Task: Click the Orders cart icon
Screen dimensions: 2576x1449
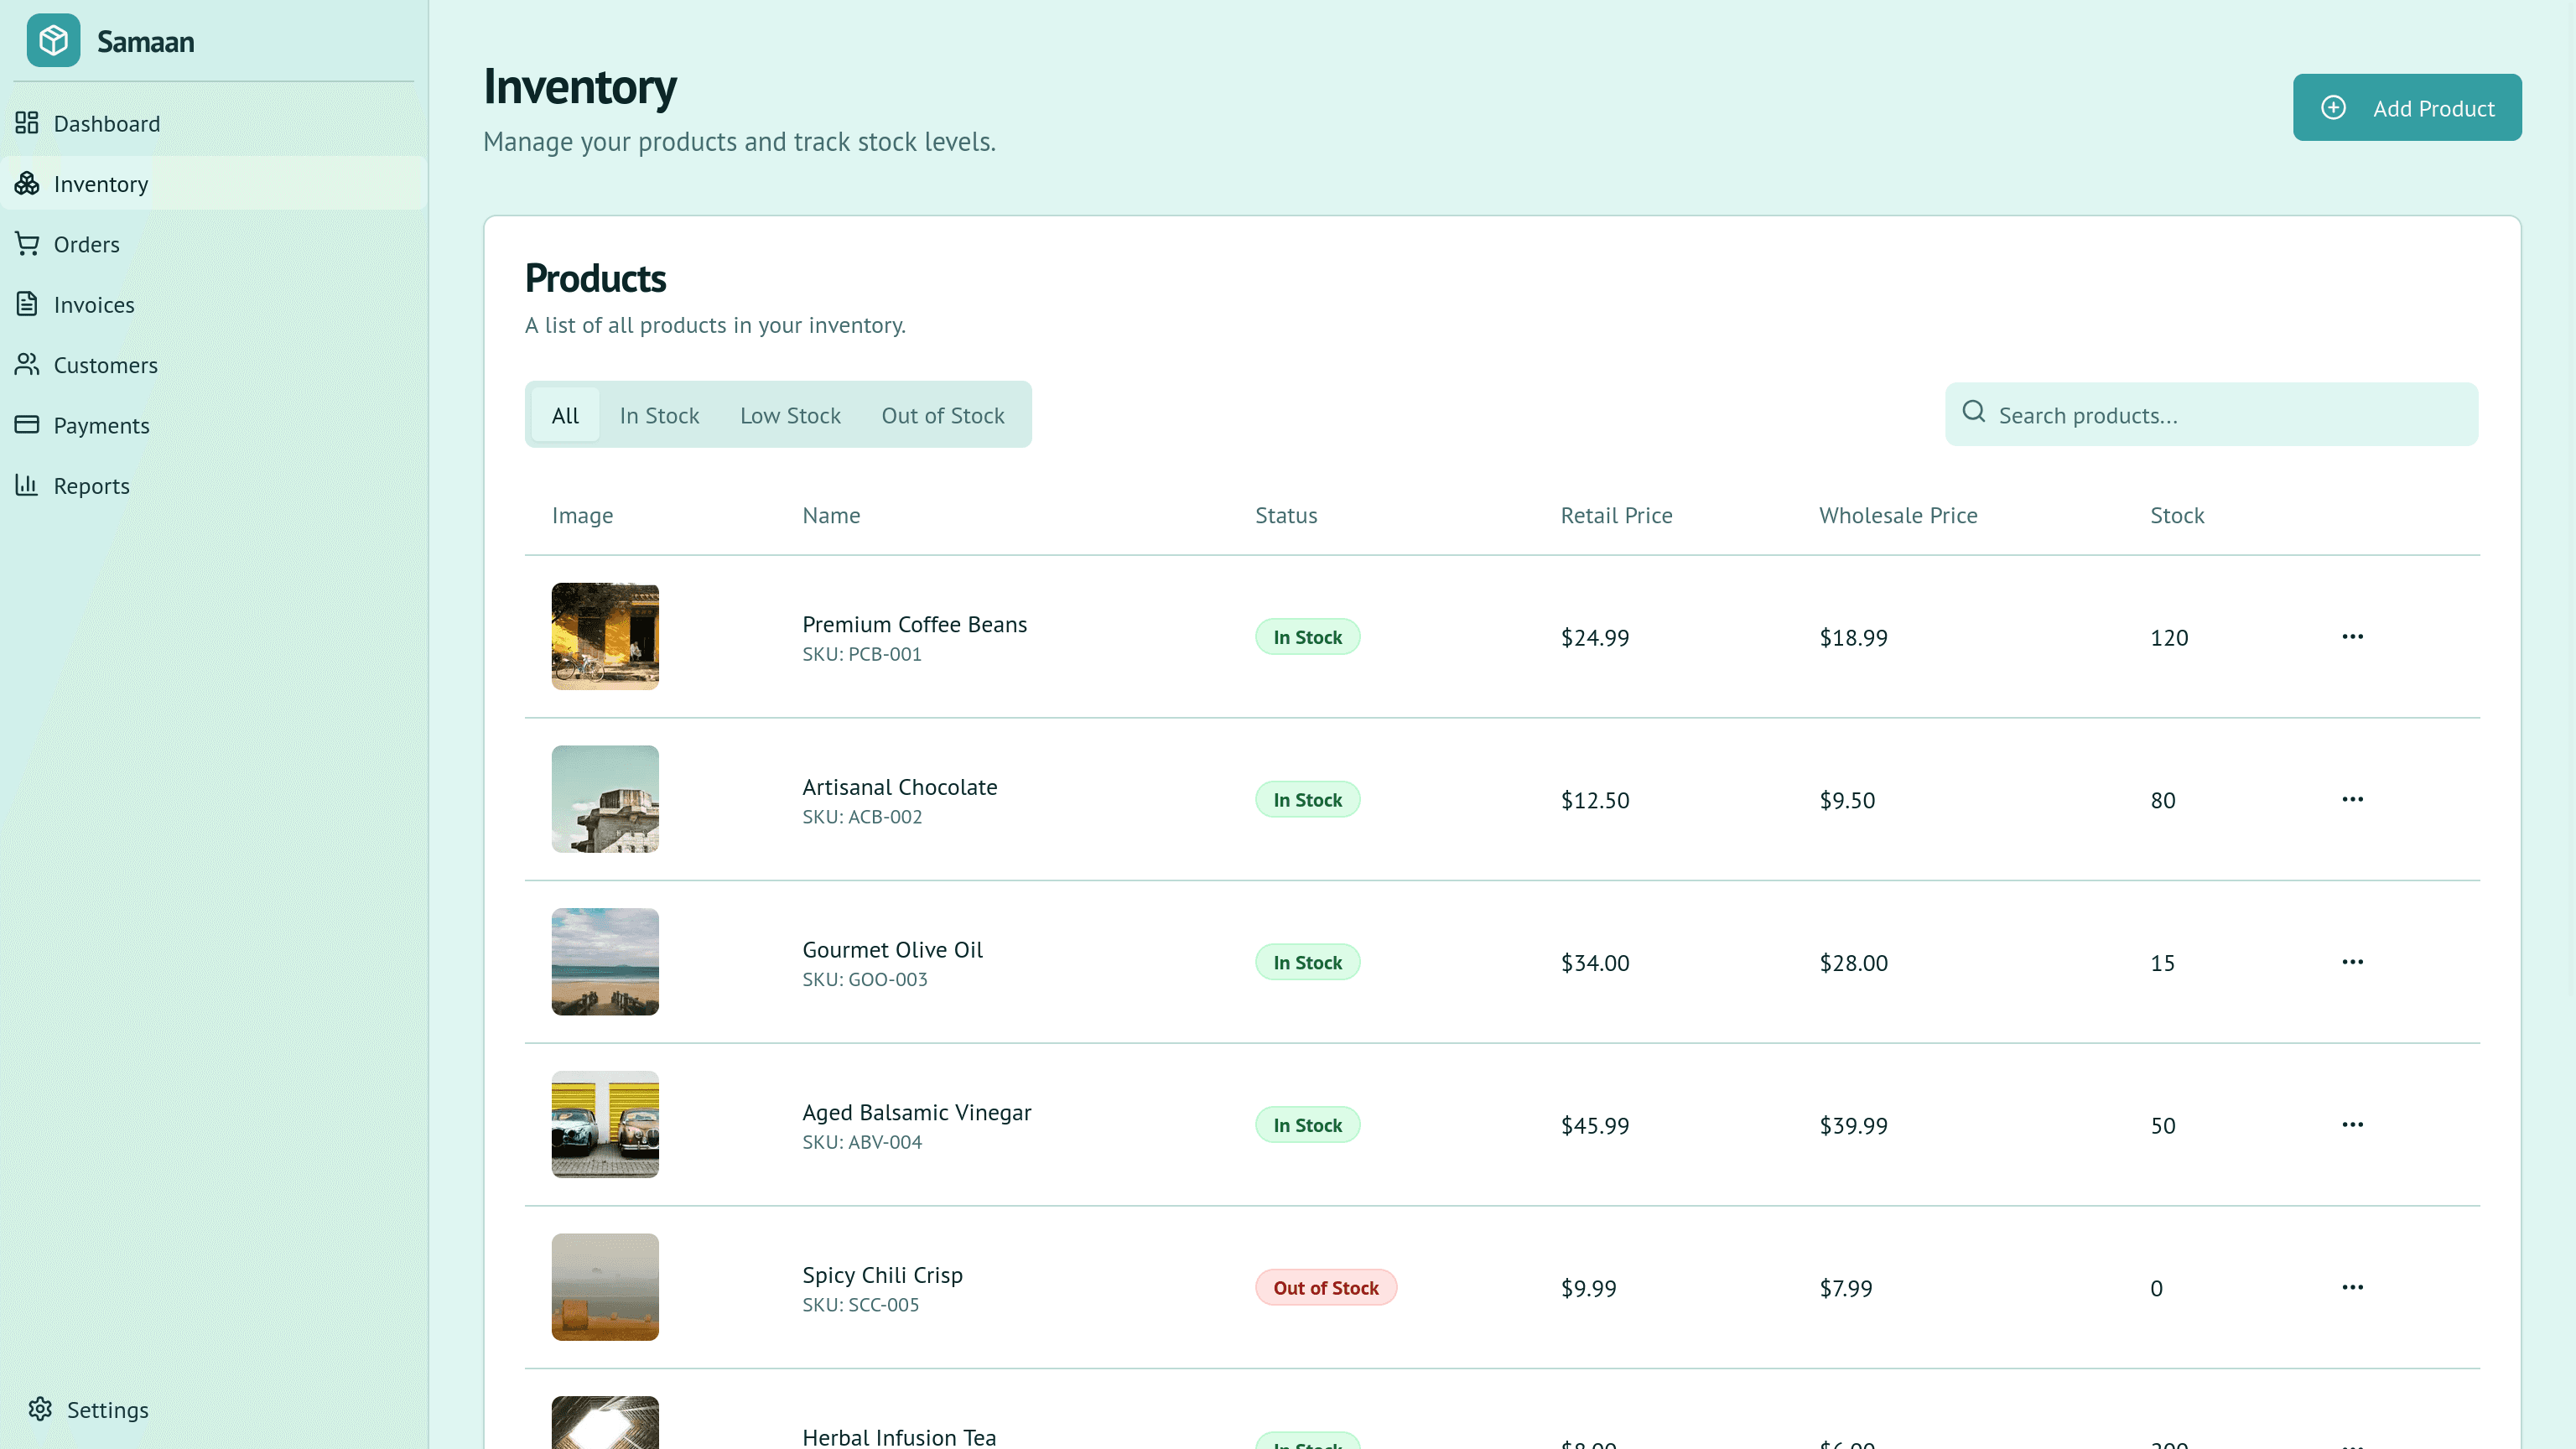Action: pos(27,244)
